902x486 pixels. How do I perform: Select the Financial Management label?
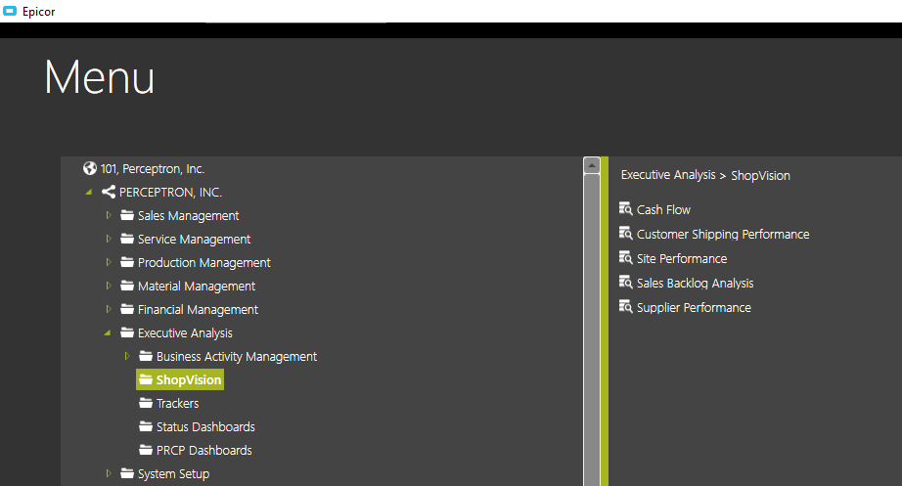(198, 309)
